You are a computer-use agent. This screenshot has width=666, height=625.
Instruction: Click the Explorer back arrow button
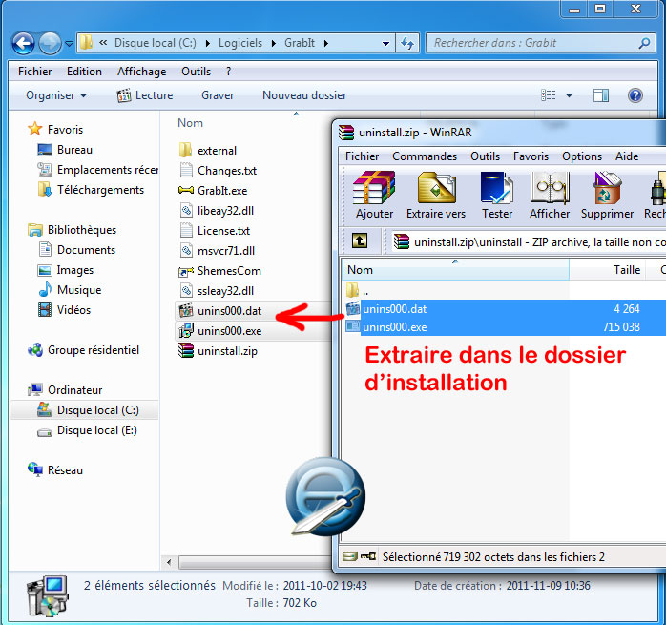point(23,43)
